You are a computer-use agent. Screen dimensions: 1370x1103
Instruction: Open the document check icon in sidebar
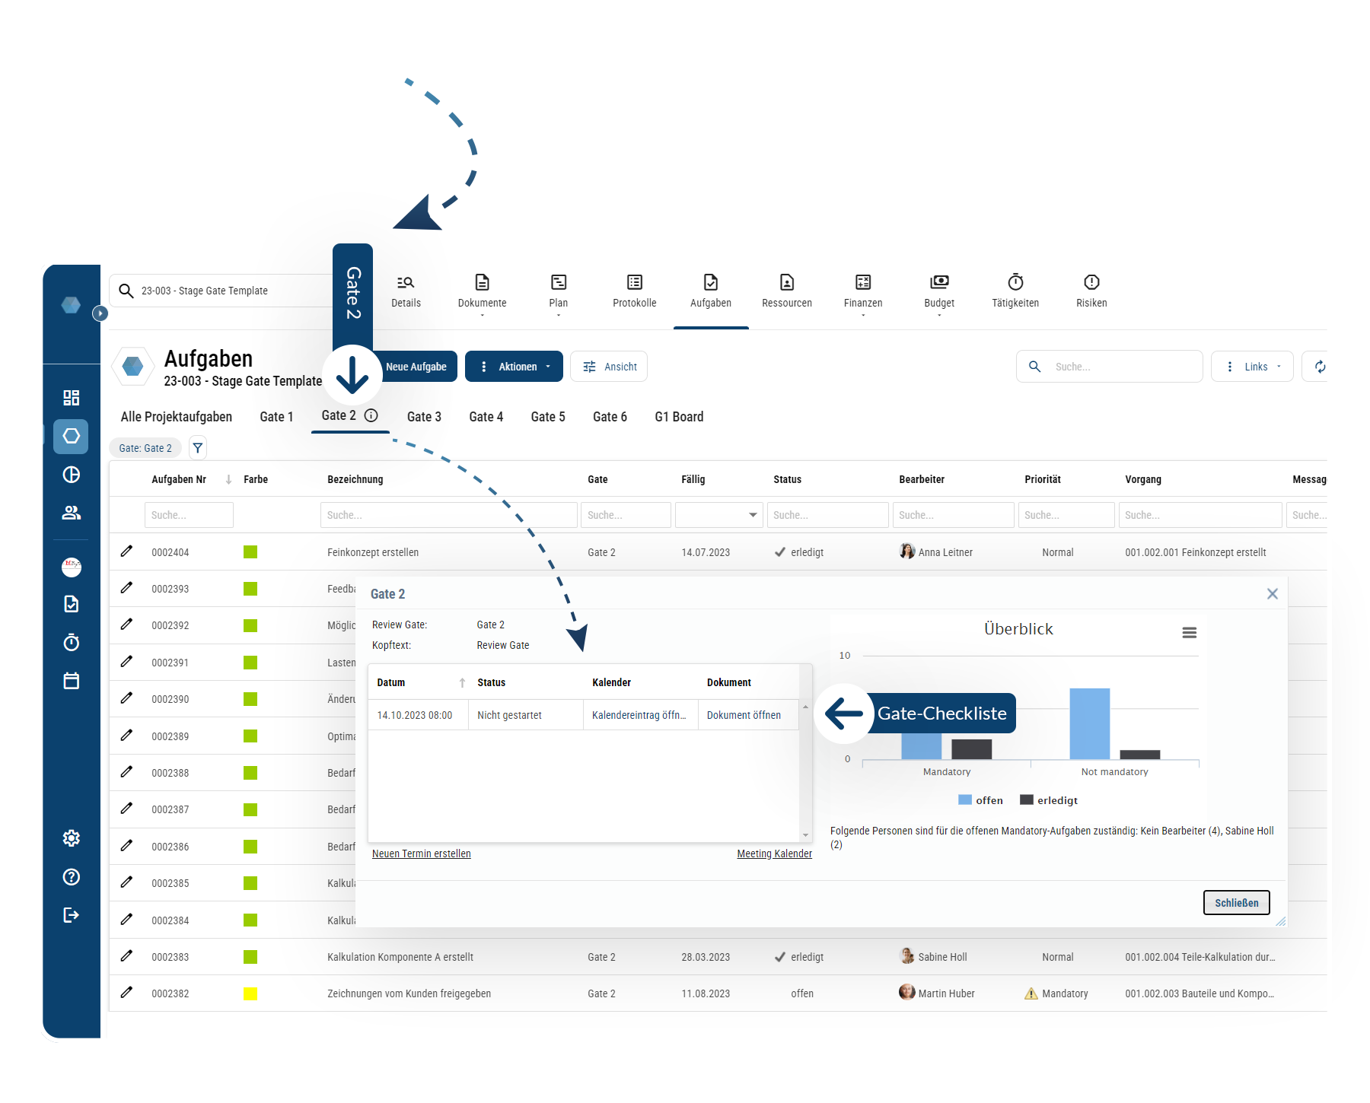click(71, 604)
